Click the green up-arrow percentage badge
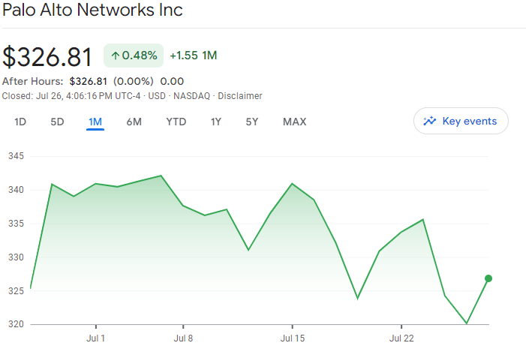This screenshot has width=526, height=355. click(134, 56)
